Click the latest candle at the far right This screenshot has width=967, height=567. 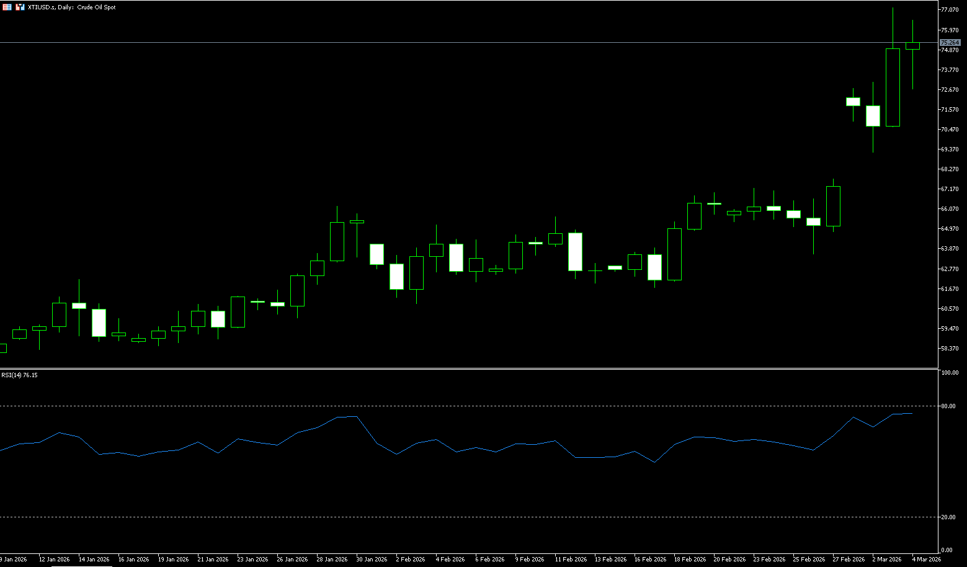[912, 46]
